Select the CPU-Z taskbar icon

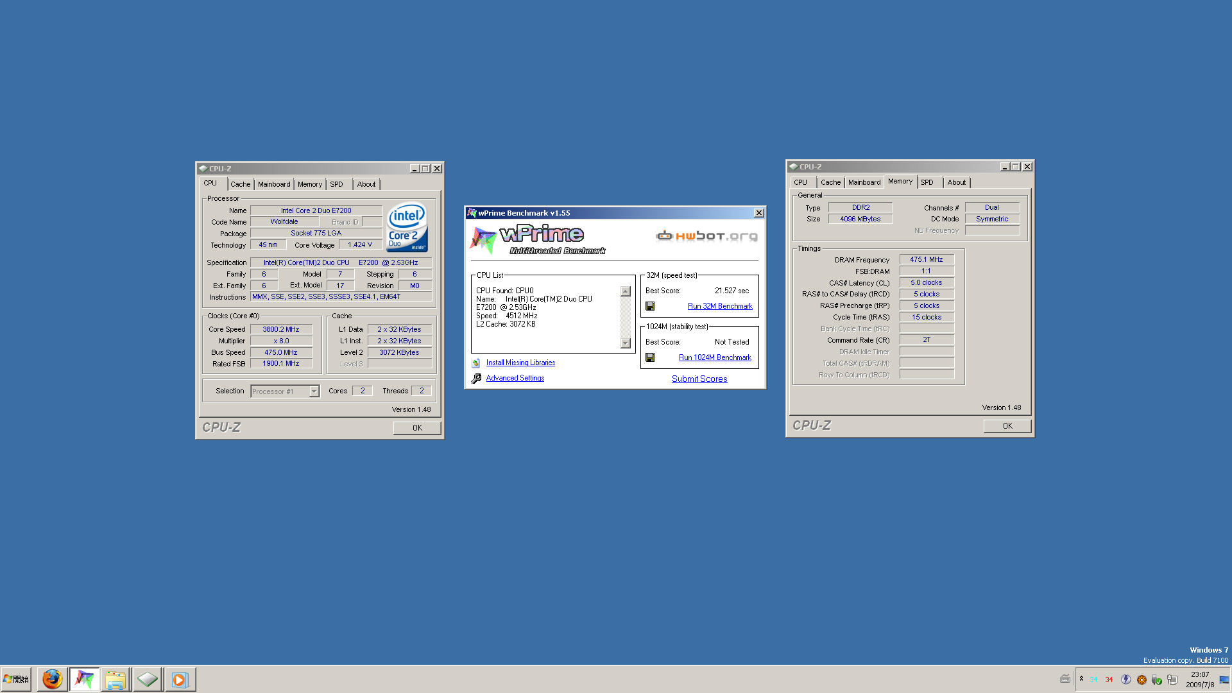point(148,679)
